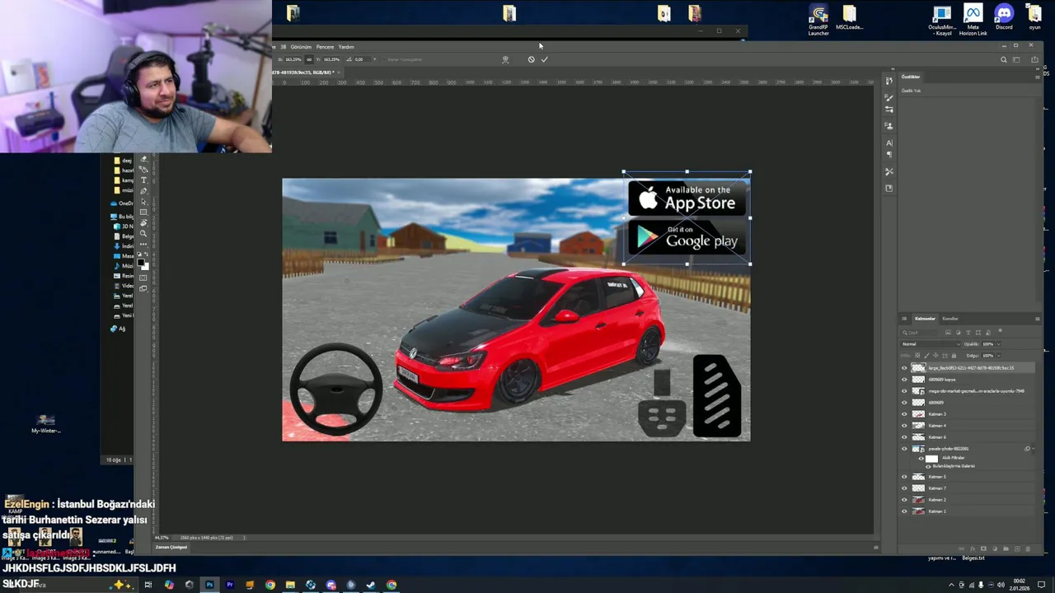Click the 6809689 layer thumbnail
Screen dimensions: 1055x593
tap(918, 402)
